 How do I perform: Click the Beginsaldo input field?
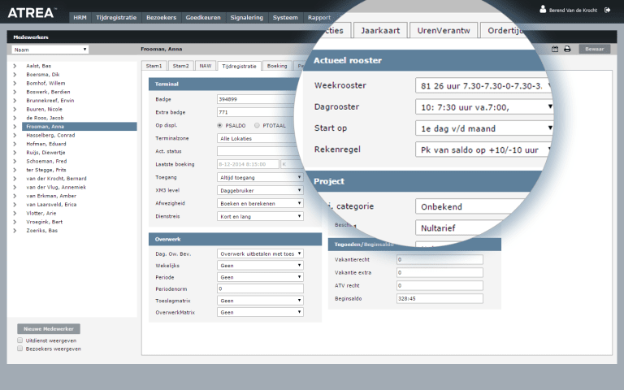point(440,298)
